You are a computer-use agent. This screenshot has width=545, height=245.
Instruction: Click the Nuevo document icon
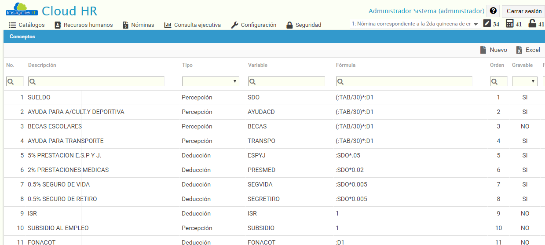[x=483, y=50]
